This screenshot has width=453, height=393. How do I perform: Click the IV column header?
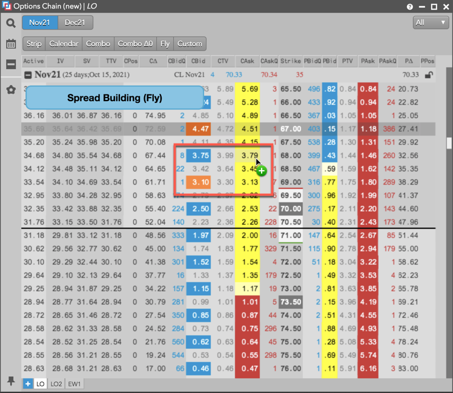tap(60, 61)
